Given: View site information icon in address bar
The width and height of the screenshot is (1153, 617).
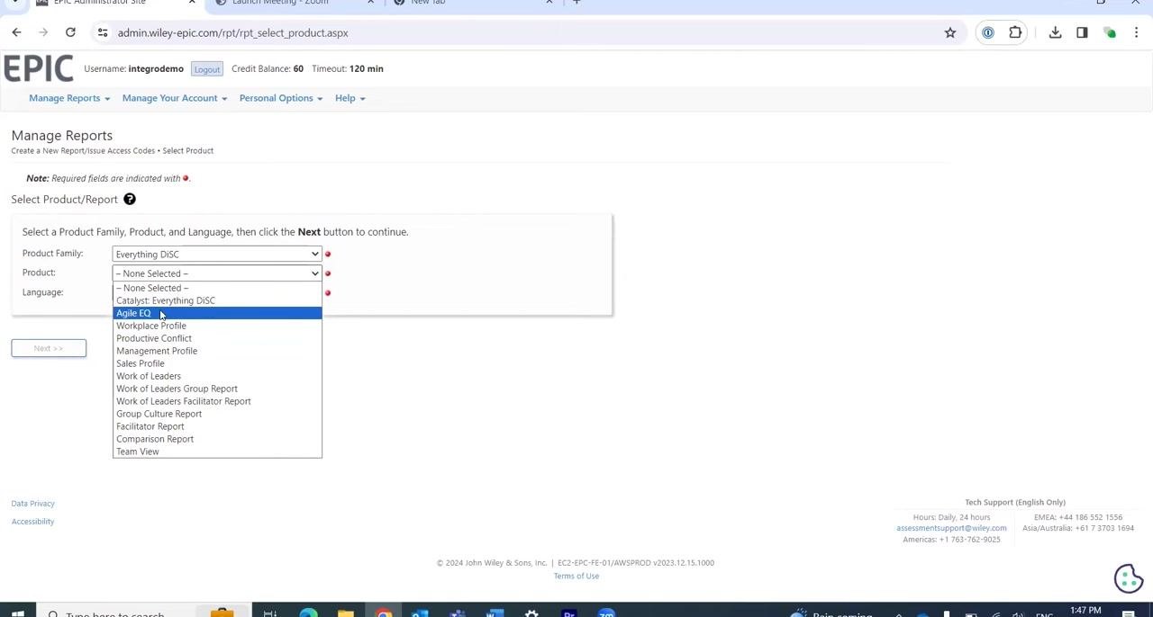Looking at the screenshot, I should pyautogui.click(x=103, y=32).
